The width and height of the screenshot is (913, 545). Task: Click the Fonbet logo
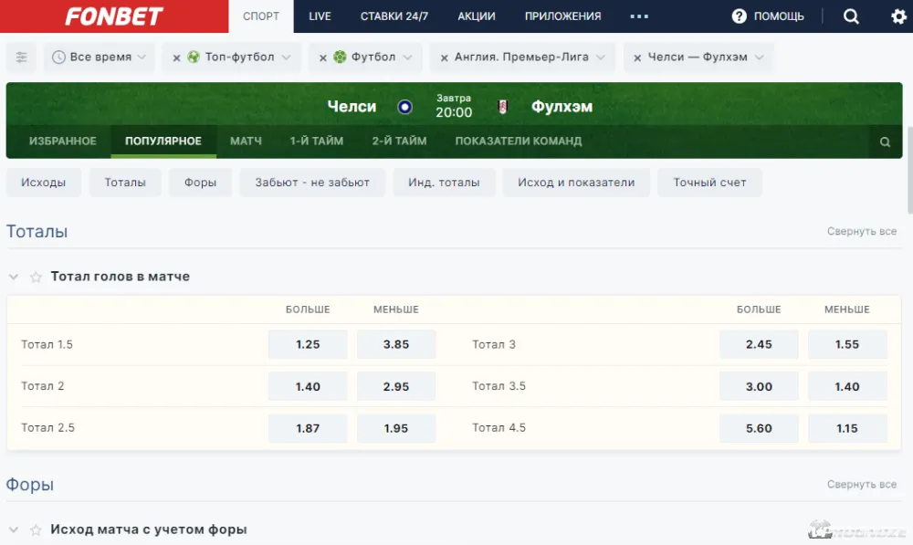tap(114, 16)
